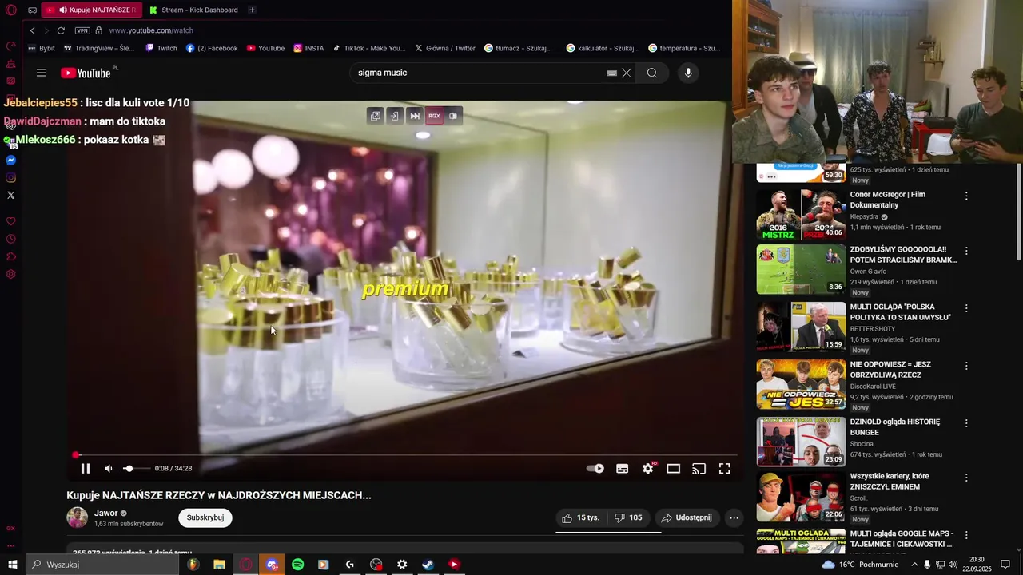The image size is (1023, 575).
Task: Open the INSTA bookmark
Action: point(308,48)
